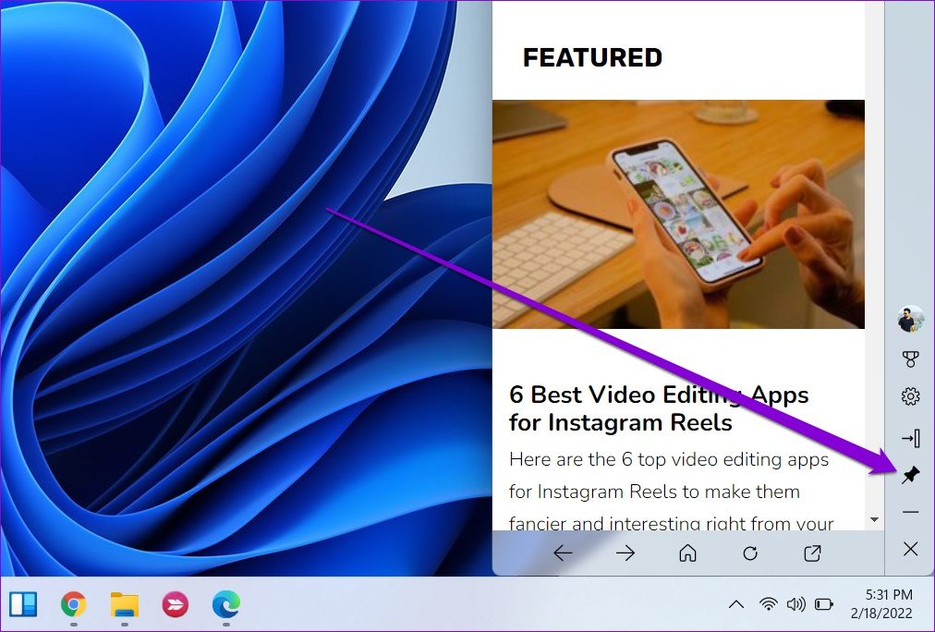The width and height of the screenshot is (935, 632).
Task: Open the red arrow app on taskbar
Action: (x=175, y=604)
